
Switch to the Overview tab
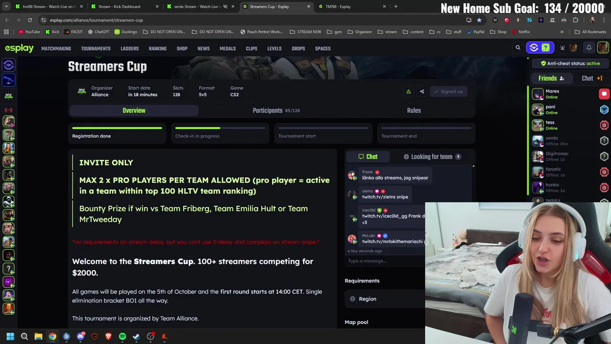tap(134, 110)
